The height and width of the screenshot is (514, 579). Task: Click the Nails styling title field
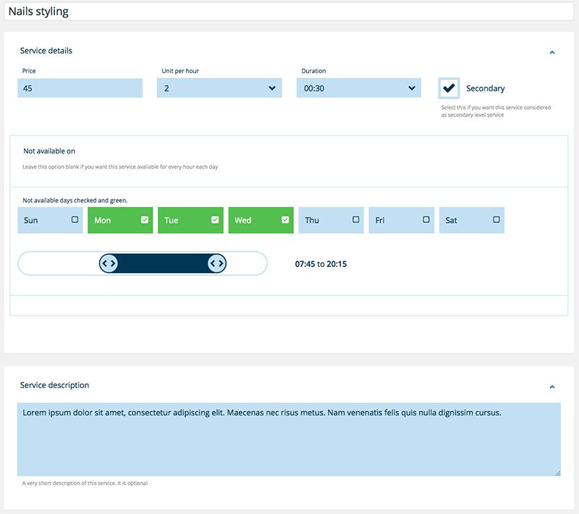[x=289, y=12]
